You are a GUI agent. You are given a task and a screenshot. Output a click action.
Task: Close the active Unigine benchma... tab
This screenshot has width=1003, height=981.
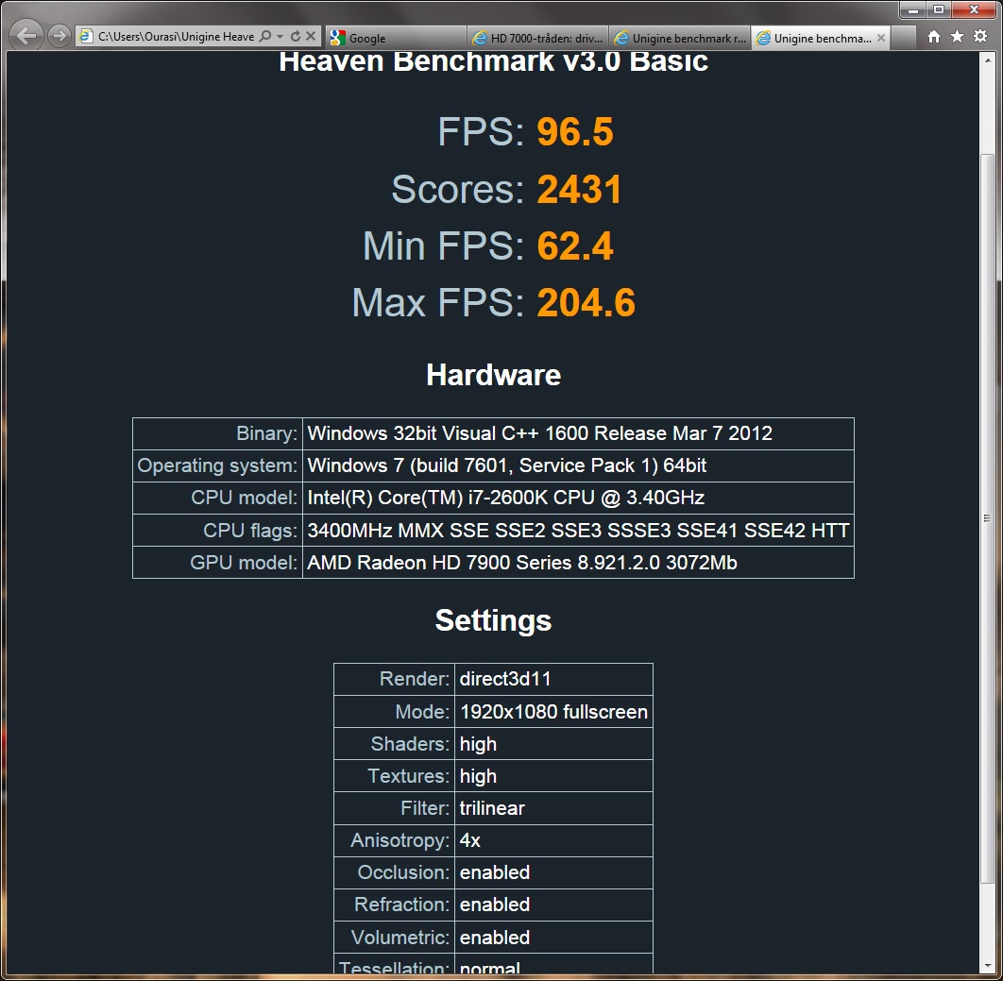(x=881, y=38)
